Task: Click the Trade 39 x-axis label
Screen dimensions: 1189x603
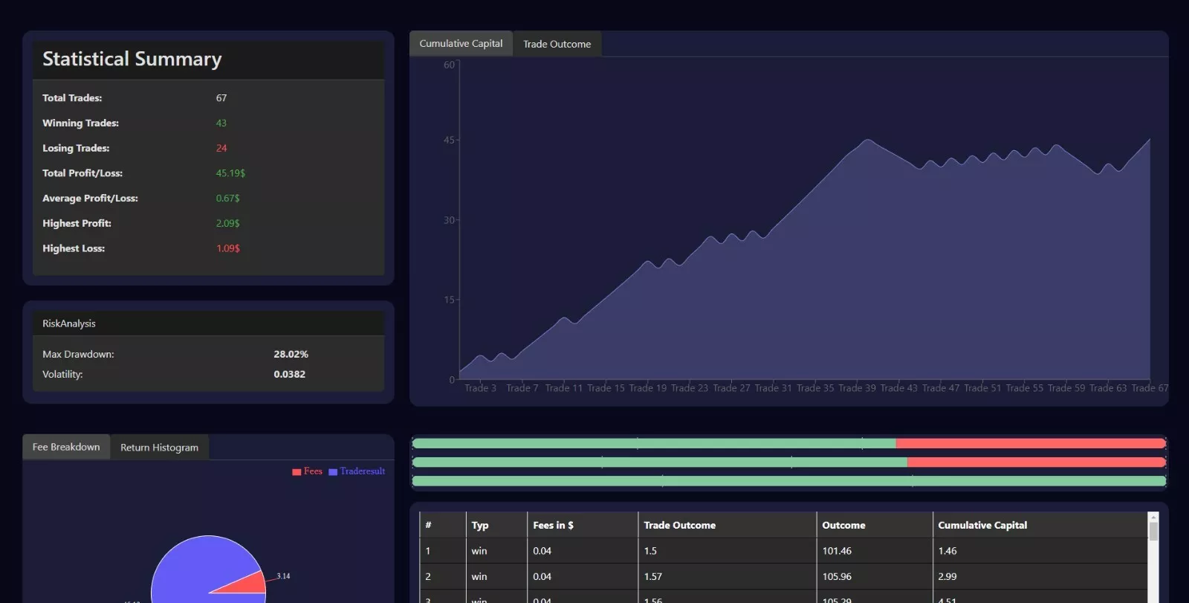Action: click(857, 388)
